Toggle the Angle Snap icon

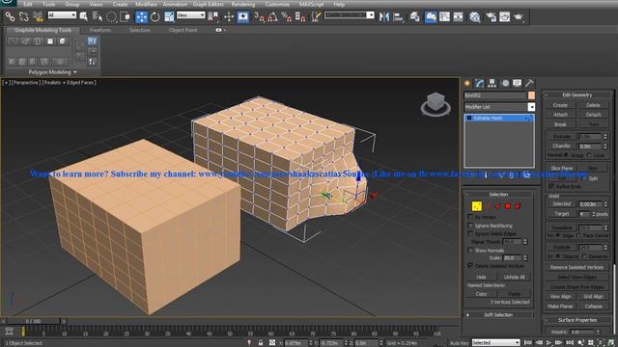coord(272,16)
